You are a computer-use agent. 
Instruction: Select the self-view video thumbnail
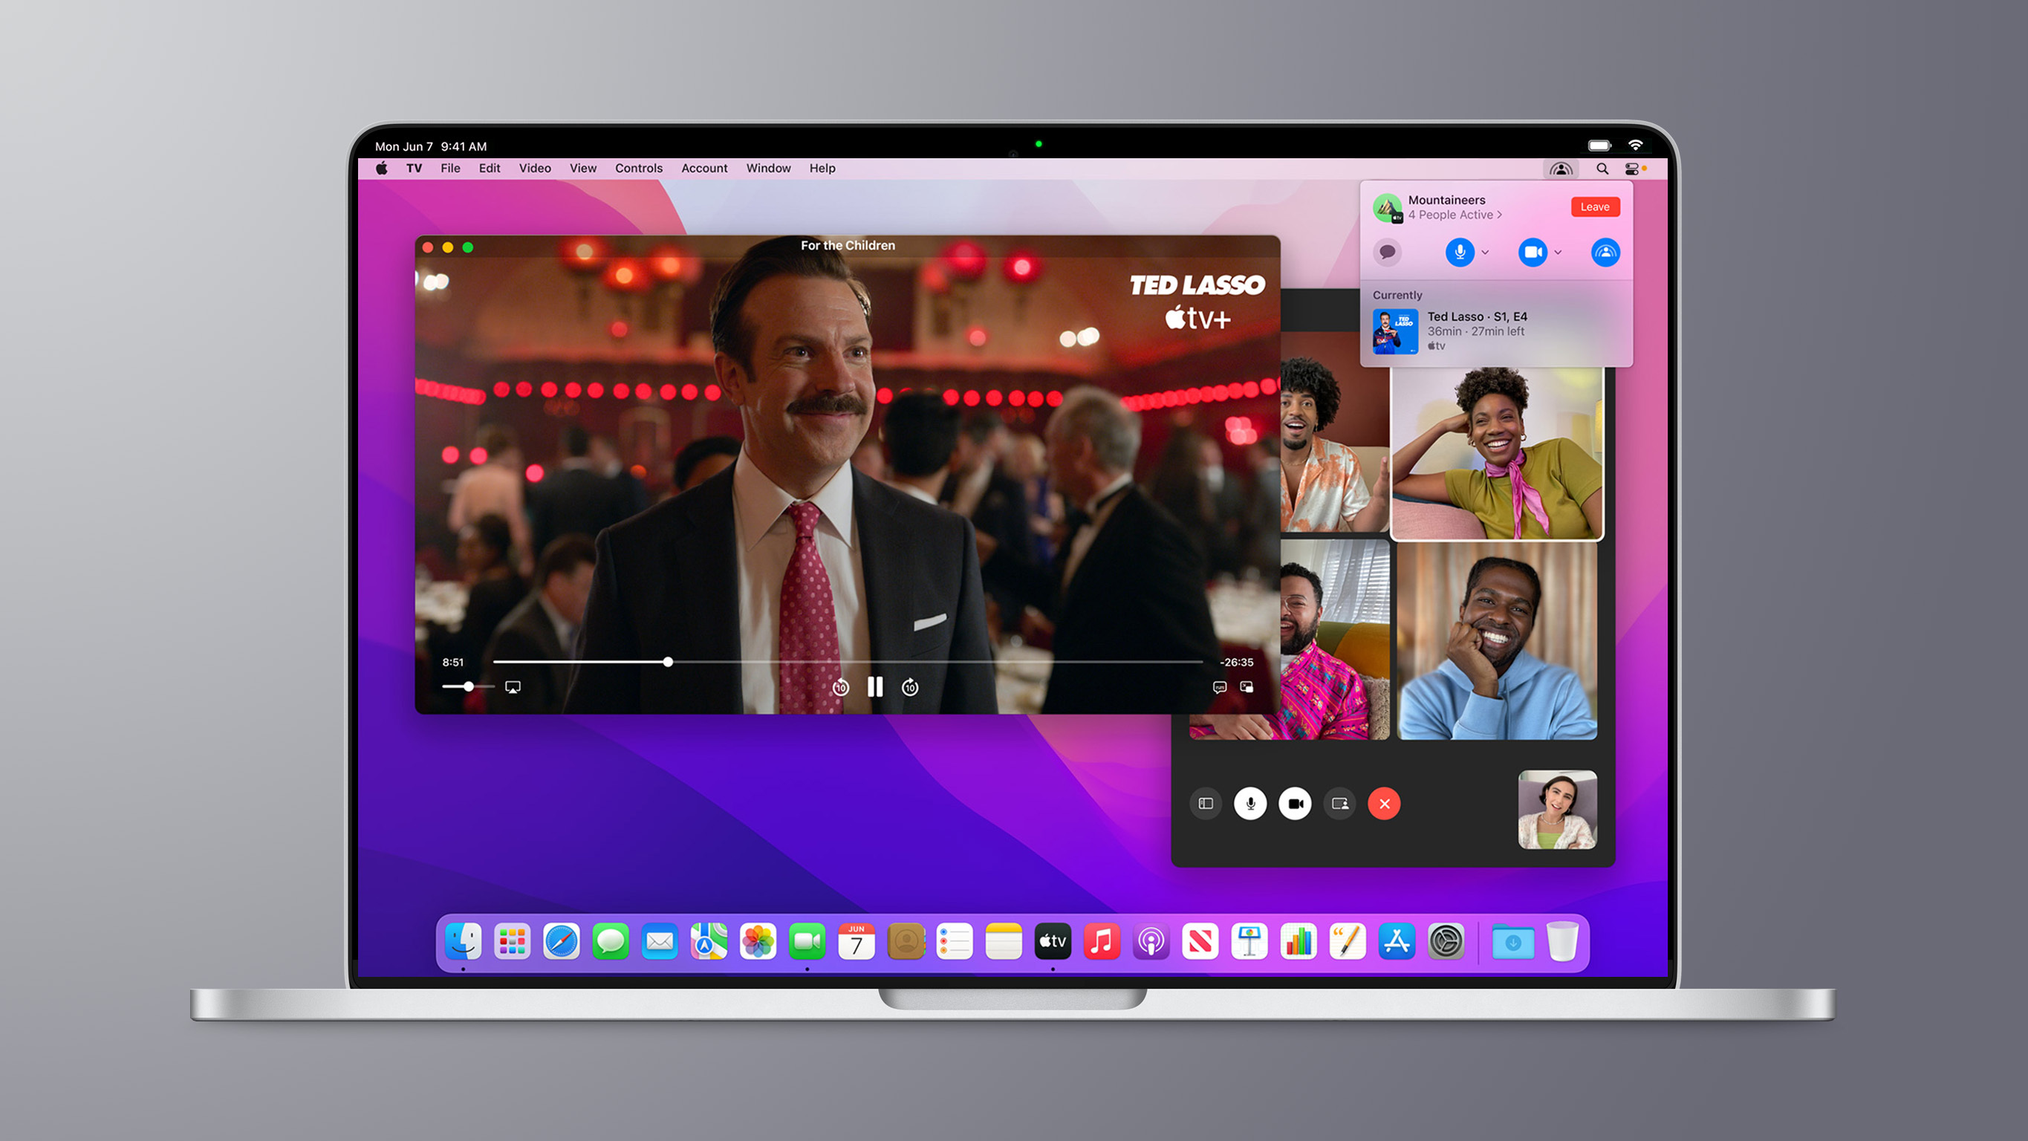coord(1557,810)
